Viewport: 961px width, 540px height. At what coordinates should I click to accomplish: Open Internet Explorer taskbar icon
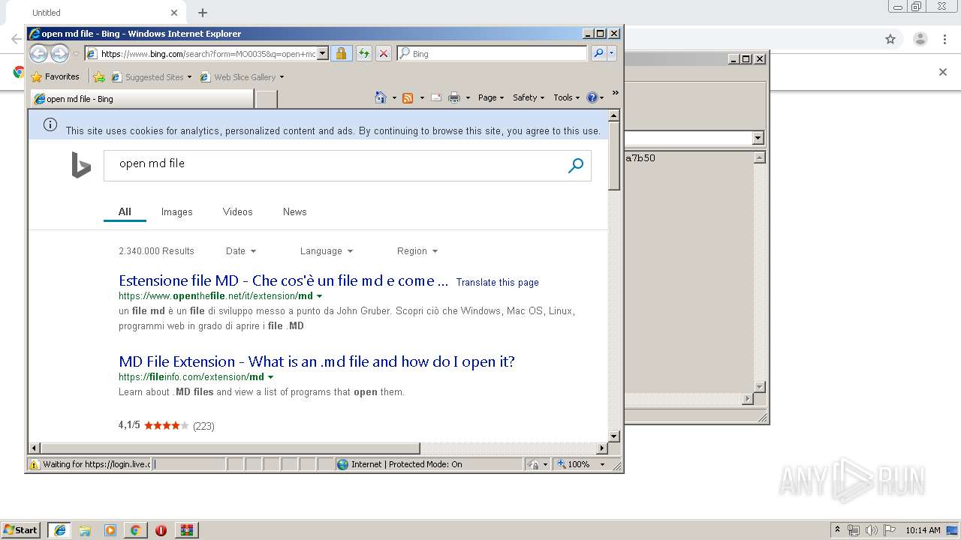tap(59, 530)
